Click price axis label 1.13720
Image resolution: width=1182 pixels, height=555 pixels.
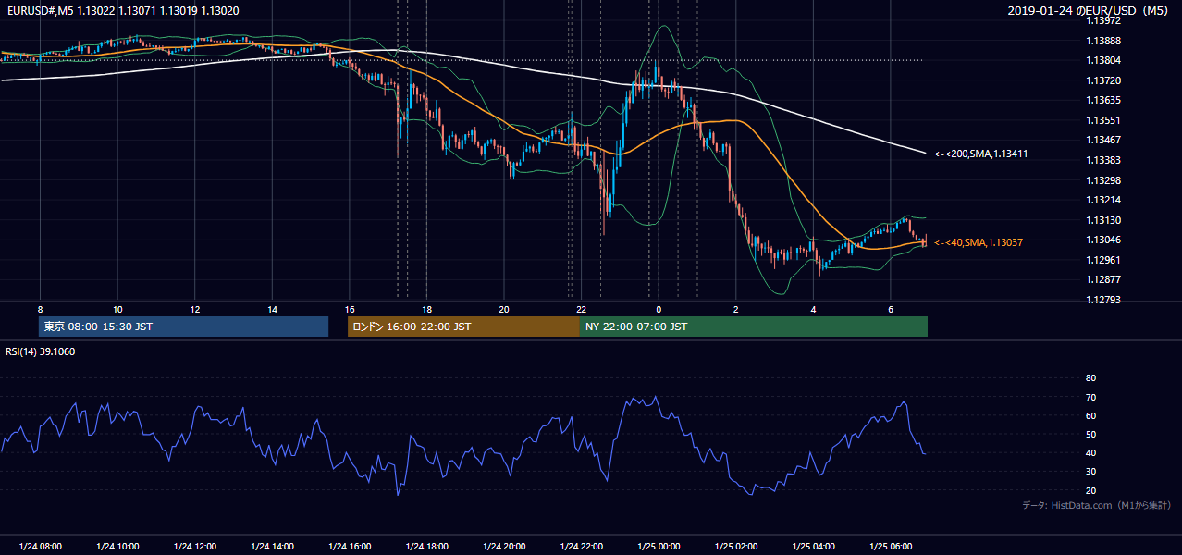(1103, 80)
